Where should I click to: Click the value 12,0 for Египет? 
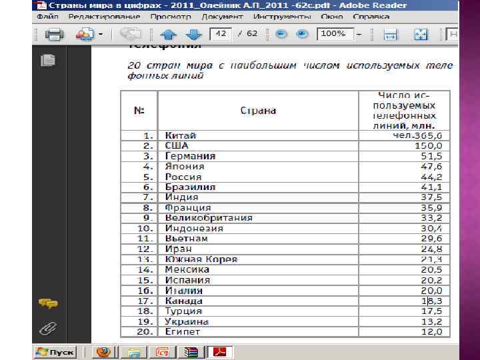[x=431, y=332]
